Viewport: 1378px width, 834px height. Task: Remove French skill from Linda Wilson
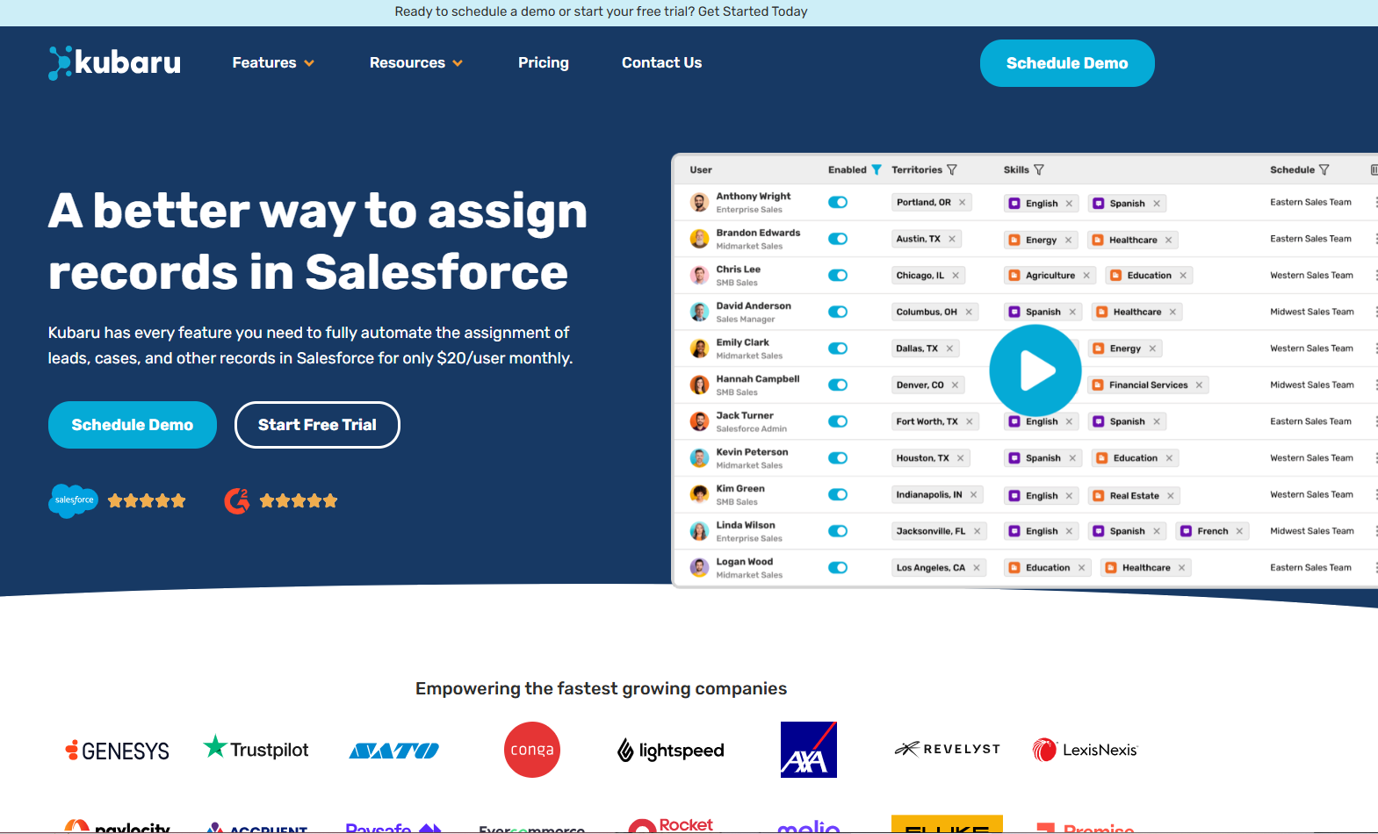tap(1239, 531)
